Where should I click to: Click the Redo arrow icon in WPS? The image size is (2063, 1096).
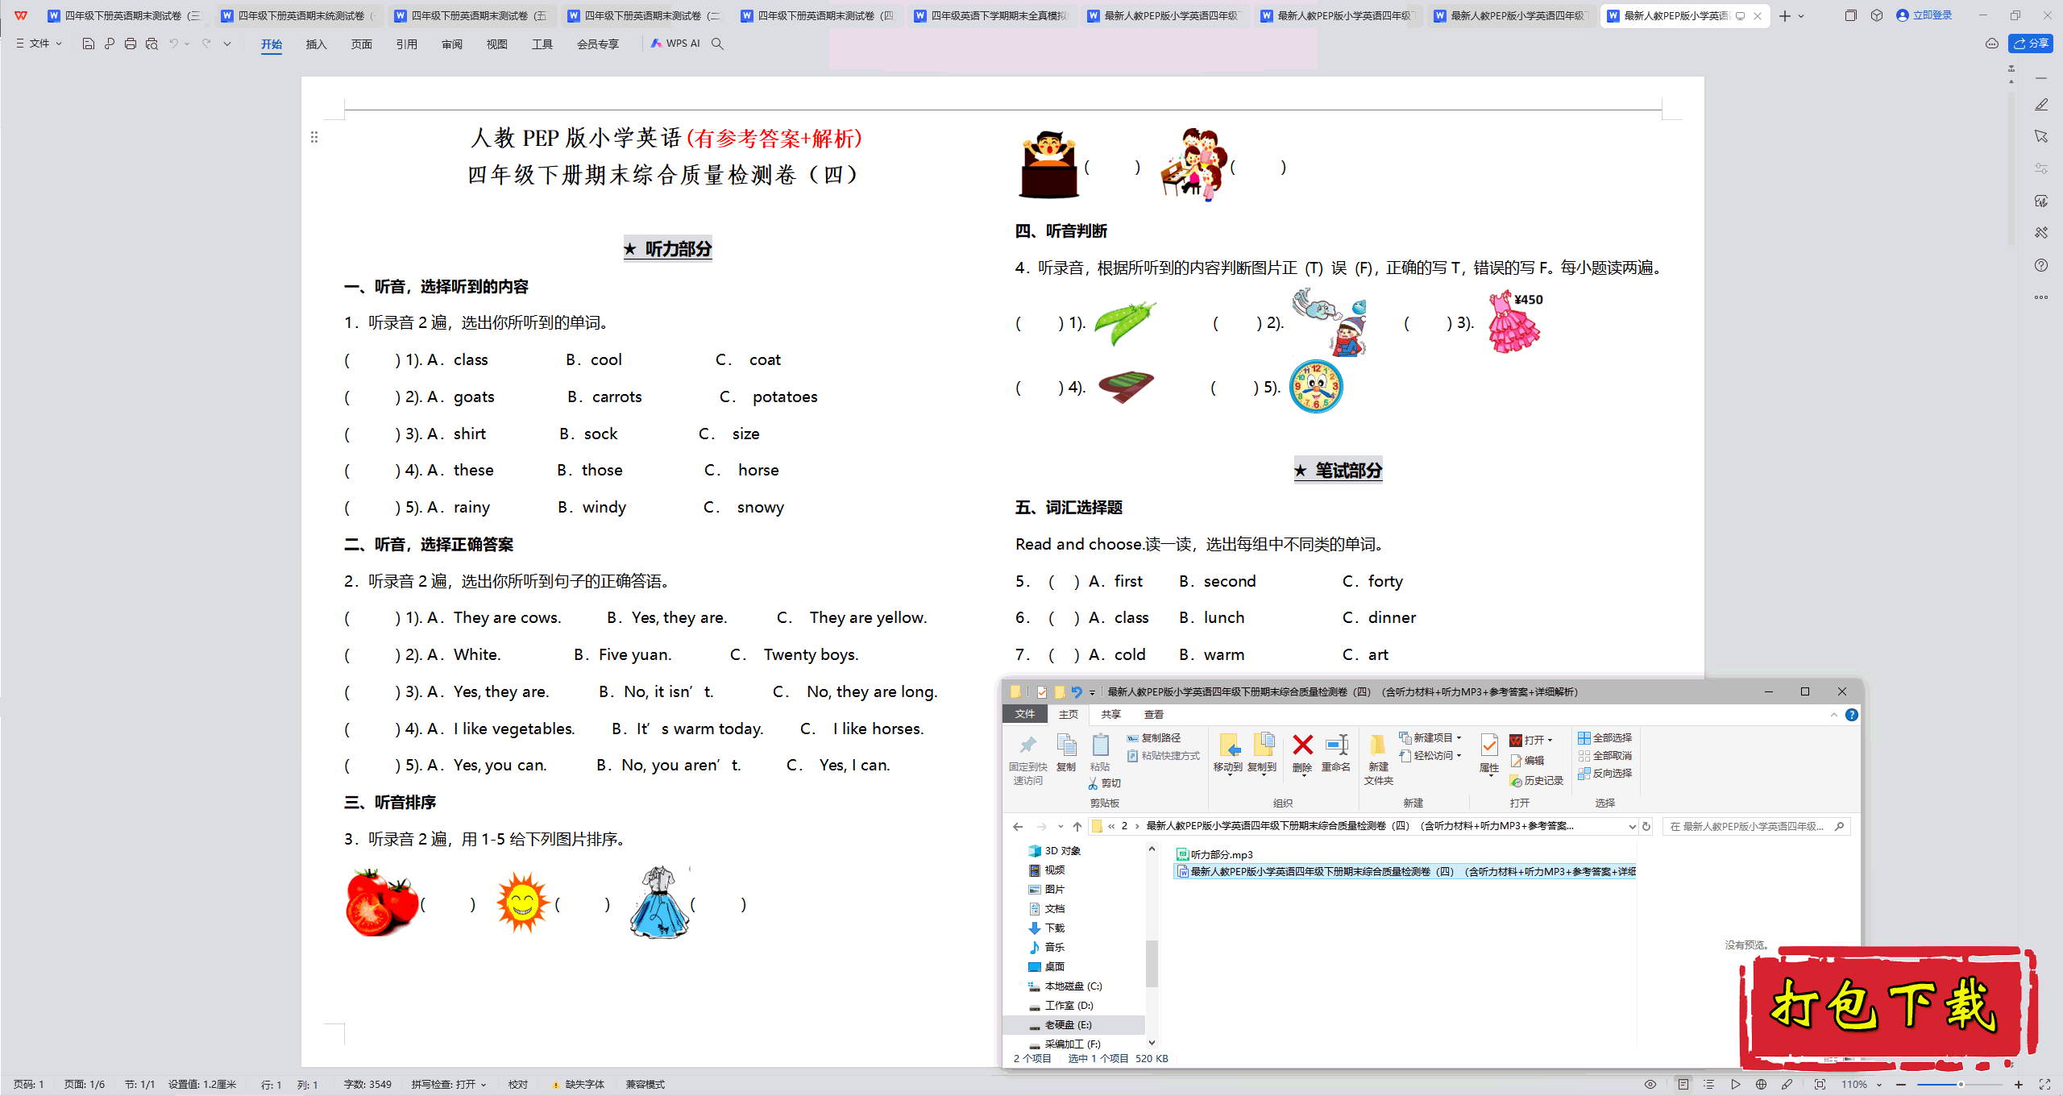click(x=206, y=44)
